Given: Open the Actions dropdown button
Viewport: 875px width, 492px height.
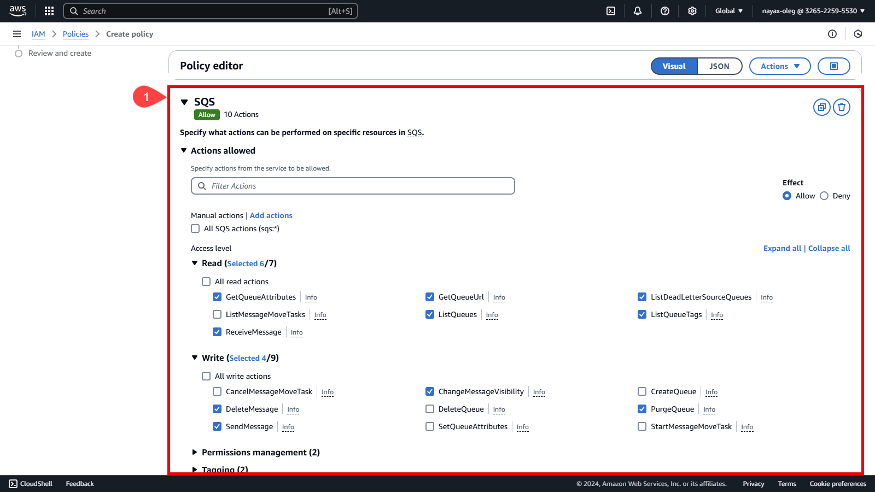Looking at the screenshot, I should tap(780, 66).
